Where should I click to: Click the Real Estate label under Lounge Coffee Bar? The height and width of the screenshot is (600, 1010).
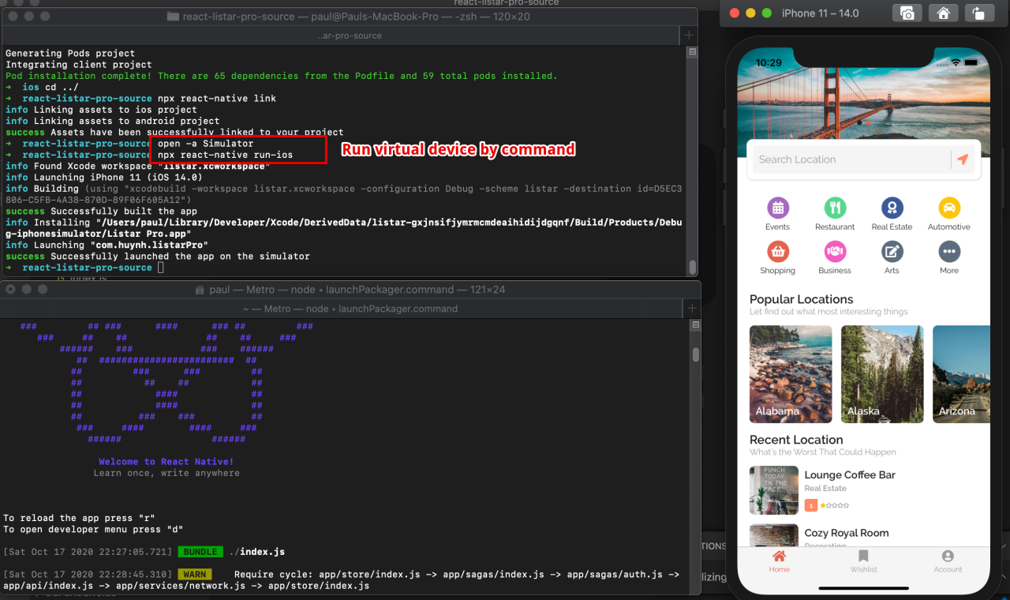(825, 489)
